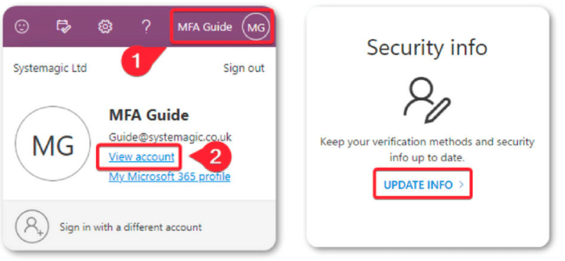Click the large MG profile picture

[x=53, y=143]
